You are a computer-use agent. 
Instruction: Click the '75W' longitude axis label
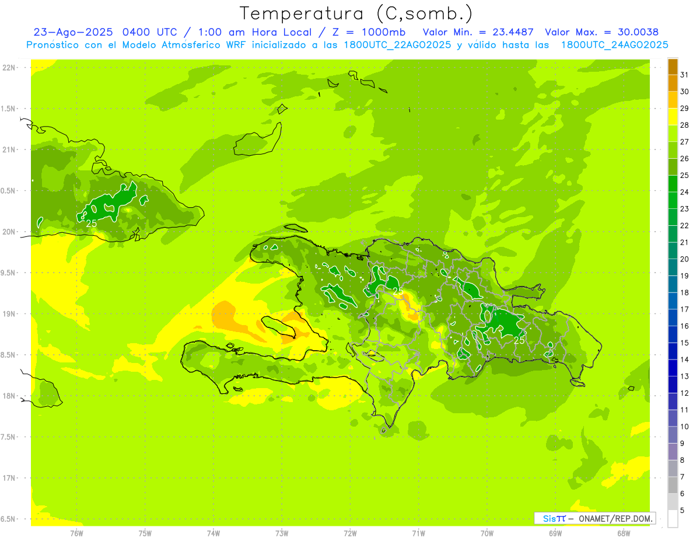click(145, 533)
